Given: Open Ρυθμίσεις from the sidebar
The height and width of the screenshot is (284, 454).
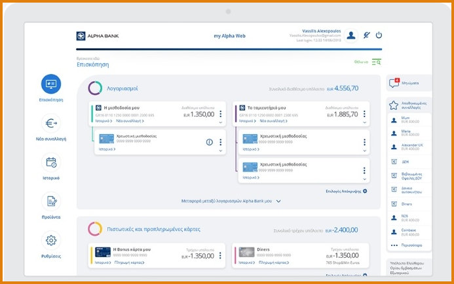Looking at the screenshot, I should point(51,245).
